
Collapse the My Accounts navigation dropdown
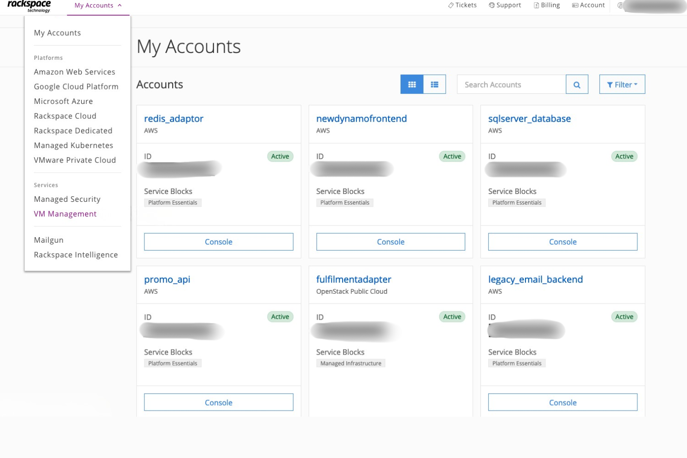tap(98, 6)
